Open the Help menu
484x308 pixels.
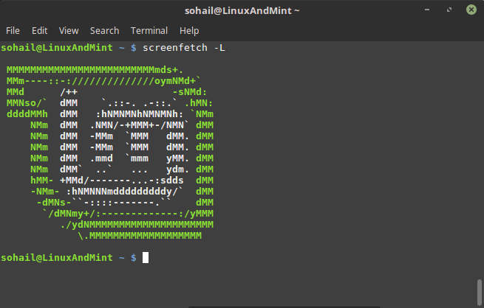pos(189,31)
